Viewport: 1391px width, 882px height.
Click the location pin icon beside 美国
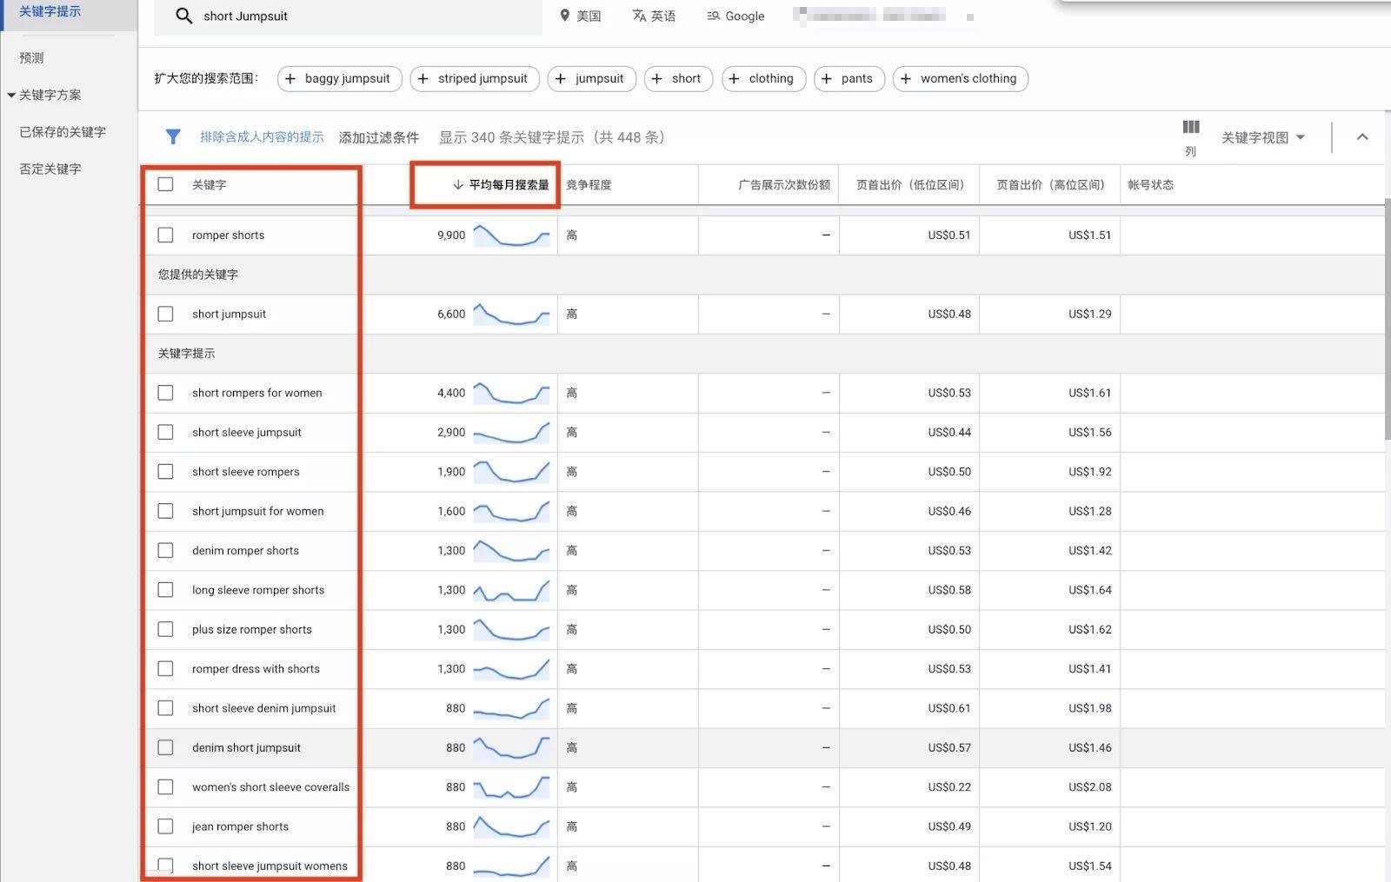coord(566,16)
